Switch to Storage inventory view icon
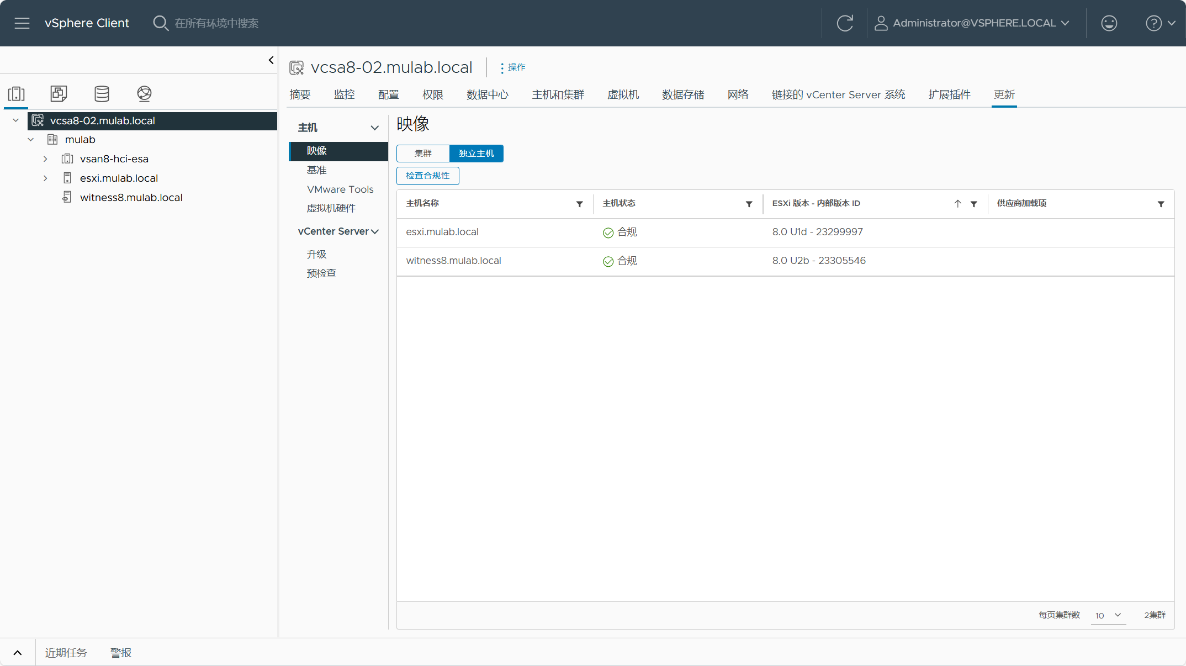The width and height of the screenshot is (1186, 666). (x=102, y=93)
